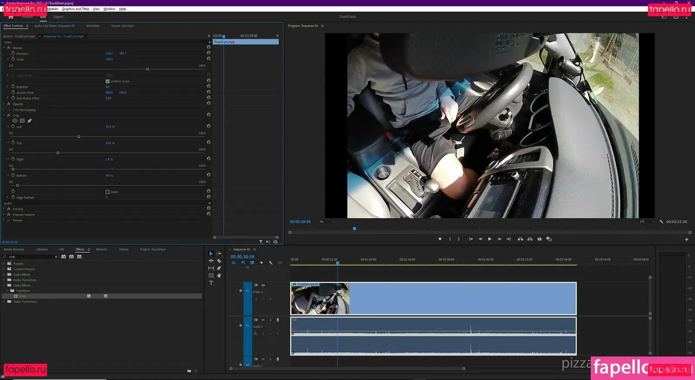Expand the Lumetri Presets folder
Viewport: 695px width, 380px height.
point(4,269)
